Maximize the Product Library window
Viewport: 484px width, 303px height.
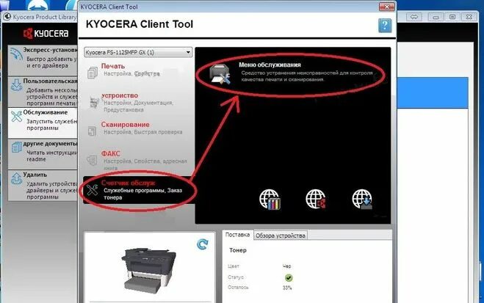tap(452, 17)
